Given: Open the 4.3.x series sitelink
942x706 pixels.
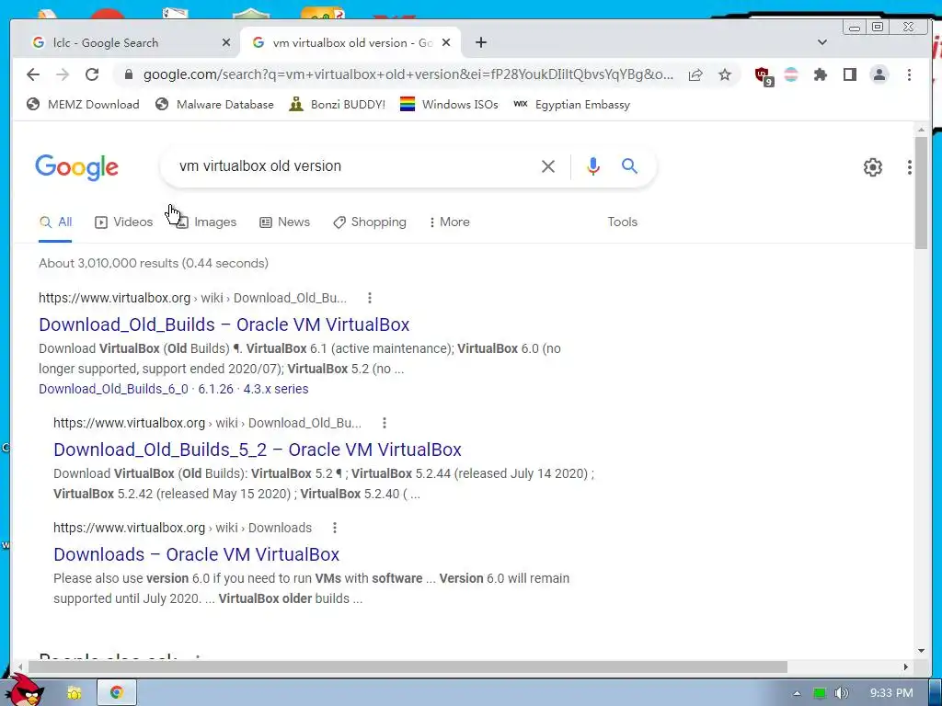Looking at the screenshot, I should [276, 389].
